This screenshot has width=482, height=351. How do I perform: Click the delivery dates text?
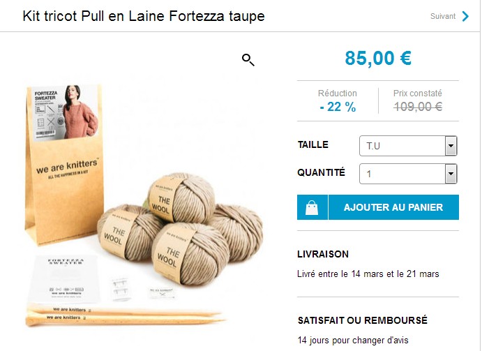(368, 274)
